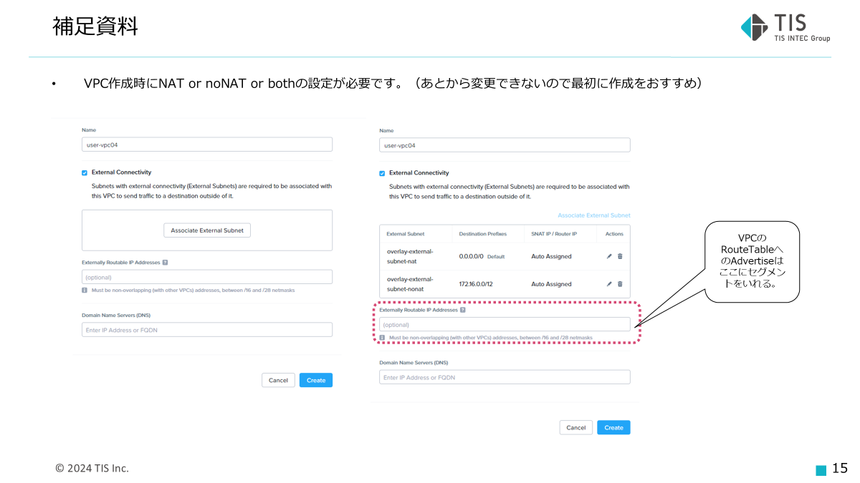Click the 172.16.0.0/12 destination prefix
860x483 pixels.
click(474, 284)
